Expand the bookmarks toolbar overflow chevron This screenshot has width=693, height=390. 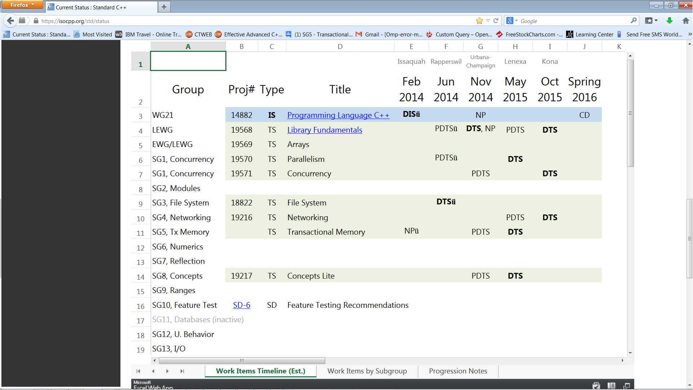click(690, 34)
